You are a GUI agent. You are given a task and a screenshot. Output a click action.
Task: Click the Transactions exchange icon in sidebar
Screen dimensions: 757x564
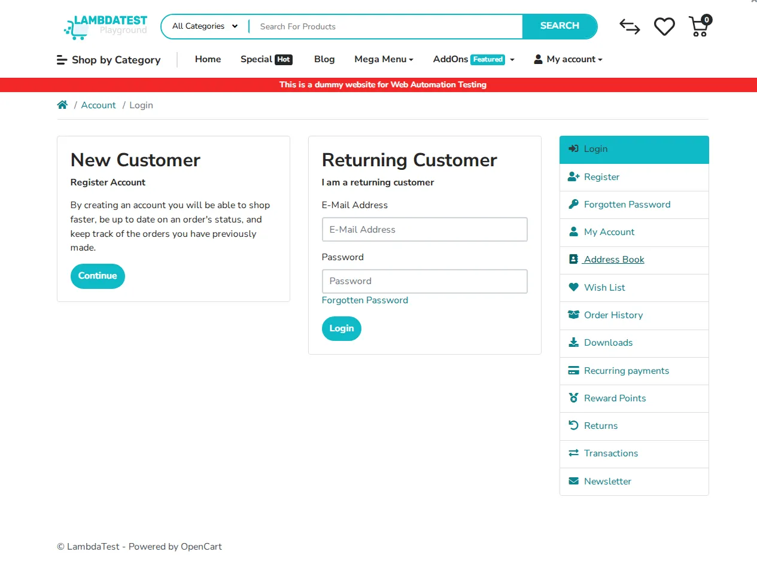(573, 453)
